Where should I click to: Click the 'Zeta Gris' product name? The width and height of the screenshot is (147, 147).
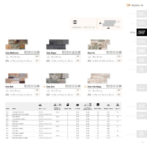tap(50, 87)
